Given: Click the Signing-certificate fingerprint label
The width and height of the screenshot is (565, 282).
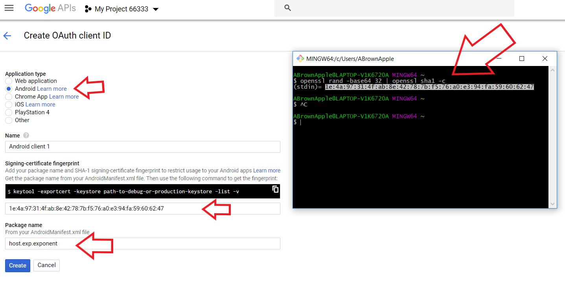Looking at the screenshot, I should (x=42, y=163).
